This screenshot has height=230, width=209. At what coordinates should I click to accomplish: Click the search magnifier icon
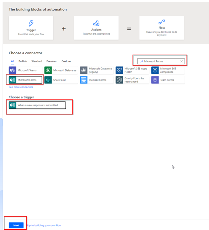pos(141,61)
